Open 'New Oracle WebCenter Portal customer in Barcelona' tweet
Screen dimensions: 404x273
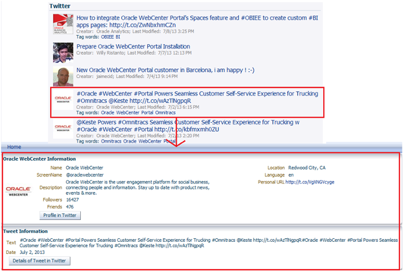[165, 70]
